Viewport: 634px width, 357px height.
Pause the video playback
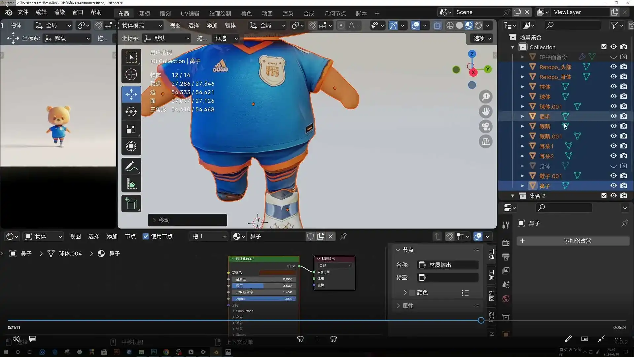317,339
